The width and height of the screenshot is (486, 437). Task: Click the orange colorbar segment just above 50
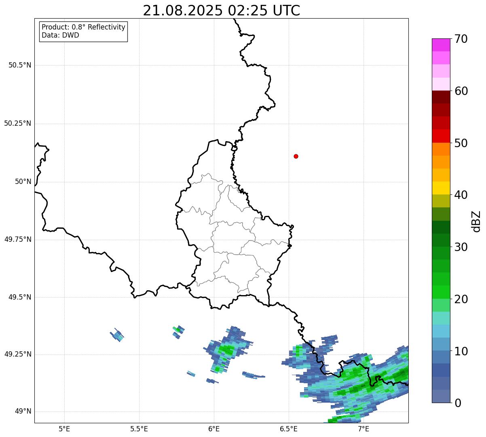[441, 149]
